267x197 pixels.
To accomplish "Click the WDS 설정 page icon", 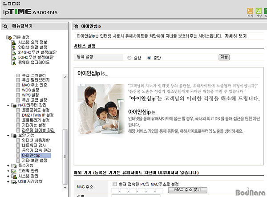I will (x=18, y=90).
